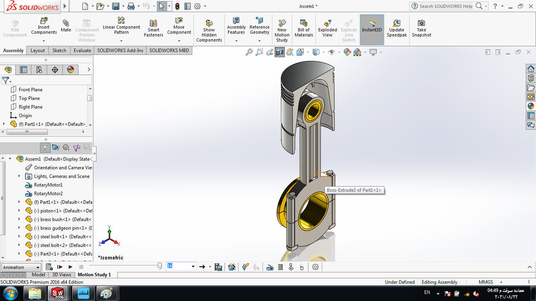Click the motion study Play button
This screenshot has height=301, width=536.
(71, 267)
